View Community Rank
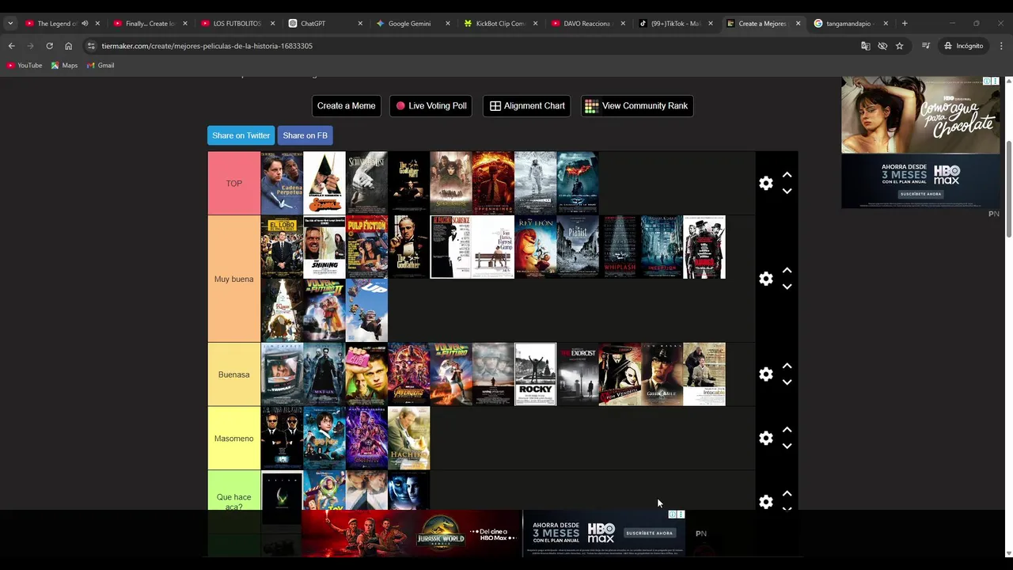The image size is (1013, 570). (x=637, y=106)
